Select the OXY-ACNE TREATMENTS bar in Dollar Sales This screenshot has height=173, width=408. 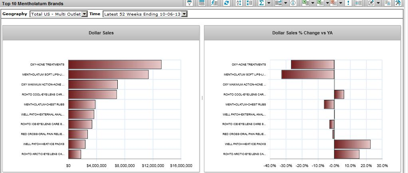(x=115, y=64)
